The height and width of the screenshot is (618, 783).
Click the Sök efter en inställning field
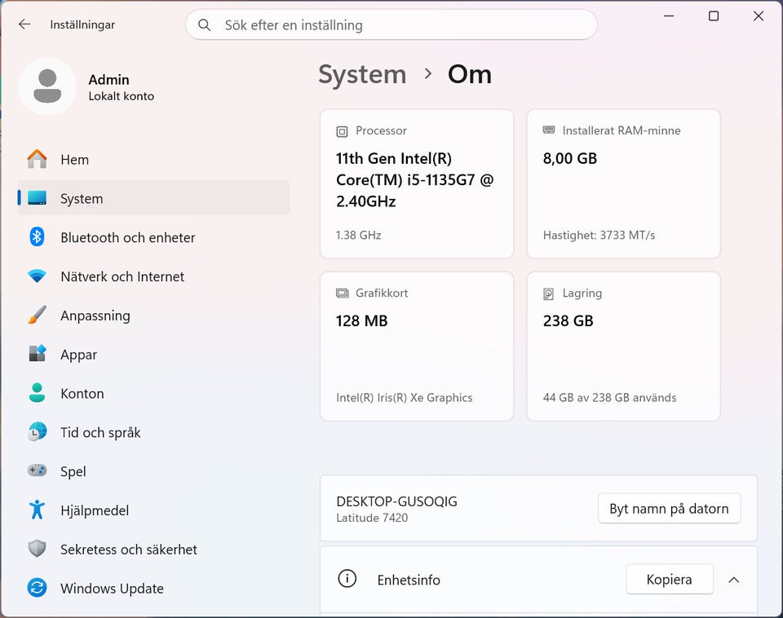click(391, 24)
